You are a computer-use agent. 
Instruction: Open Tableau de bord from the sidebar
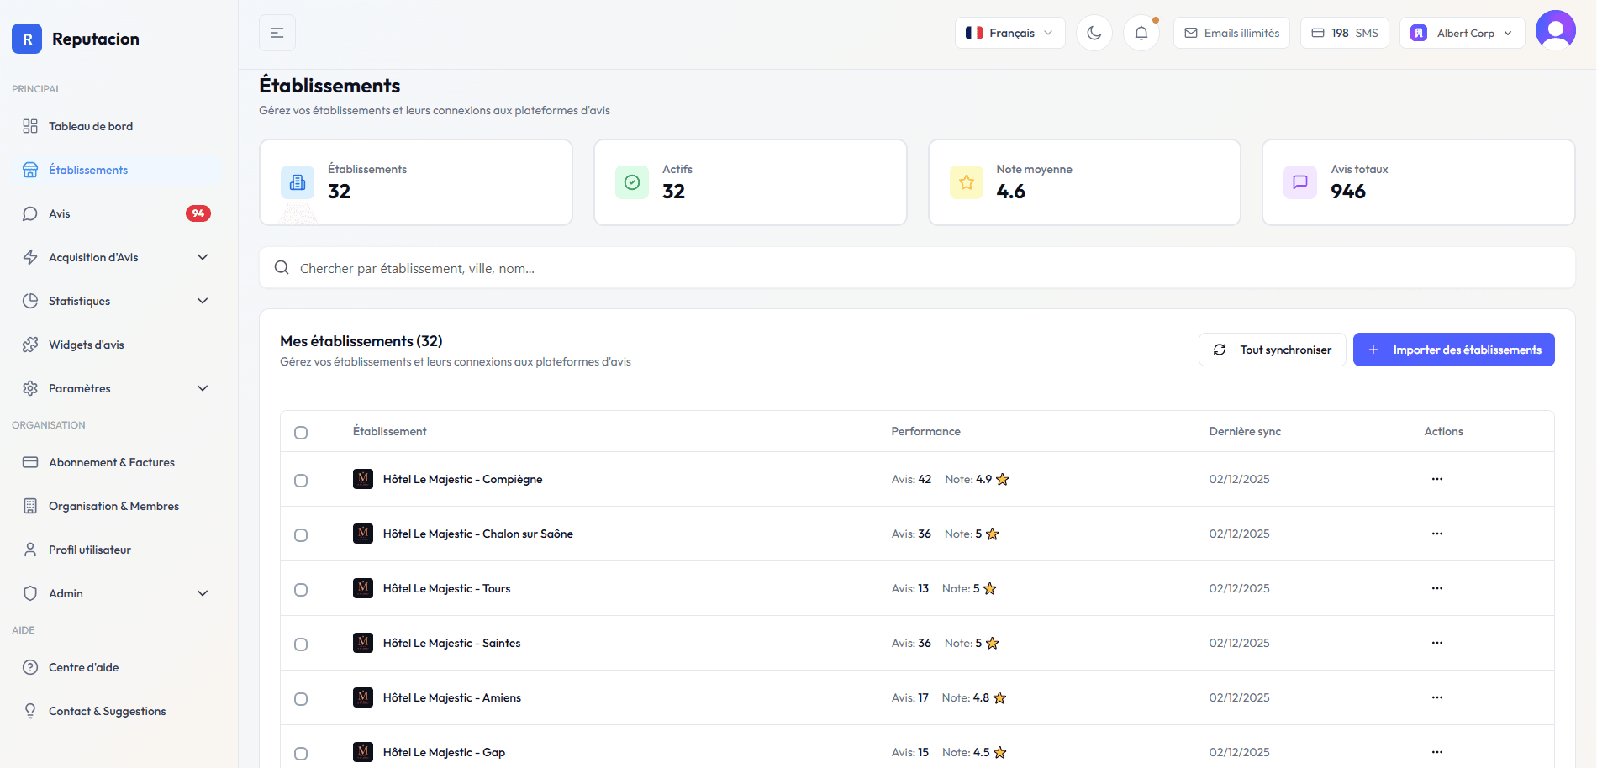(x=90, y=125)
